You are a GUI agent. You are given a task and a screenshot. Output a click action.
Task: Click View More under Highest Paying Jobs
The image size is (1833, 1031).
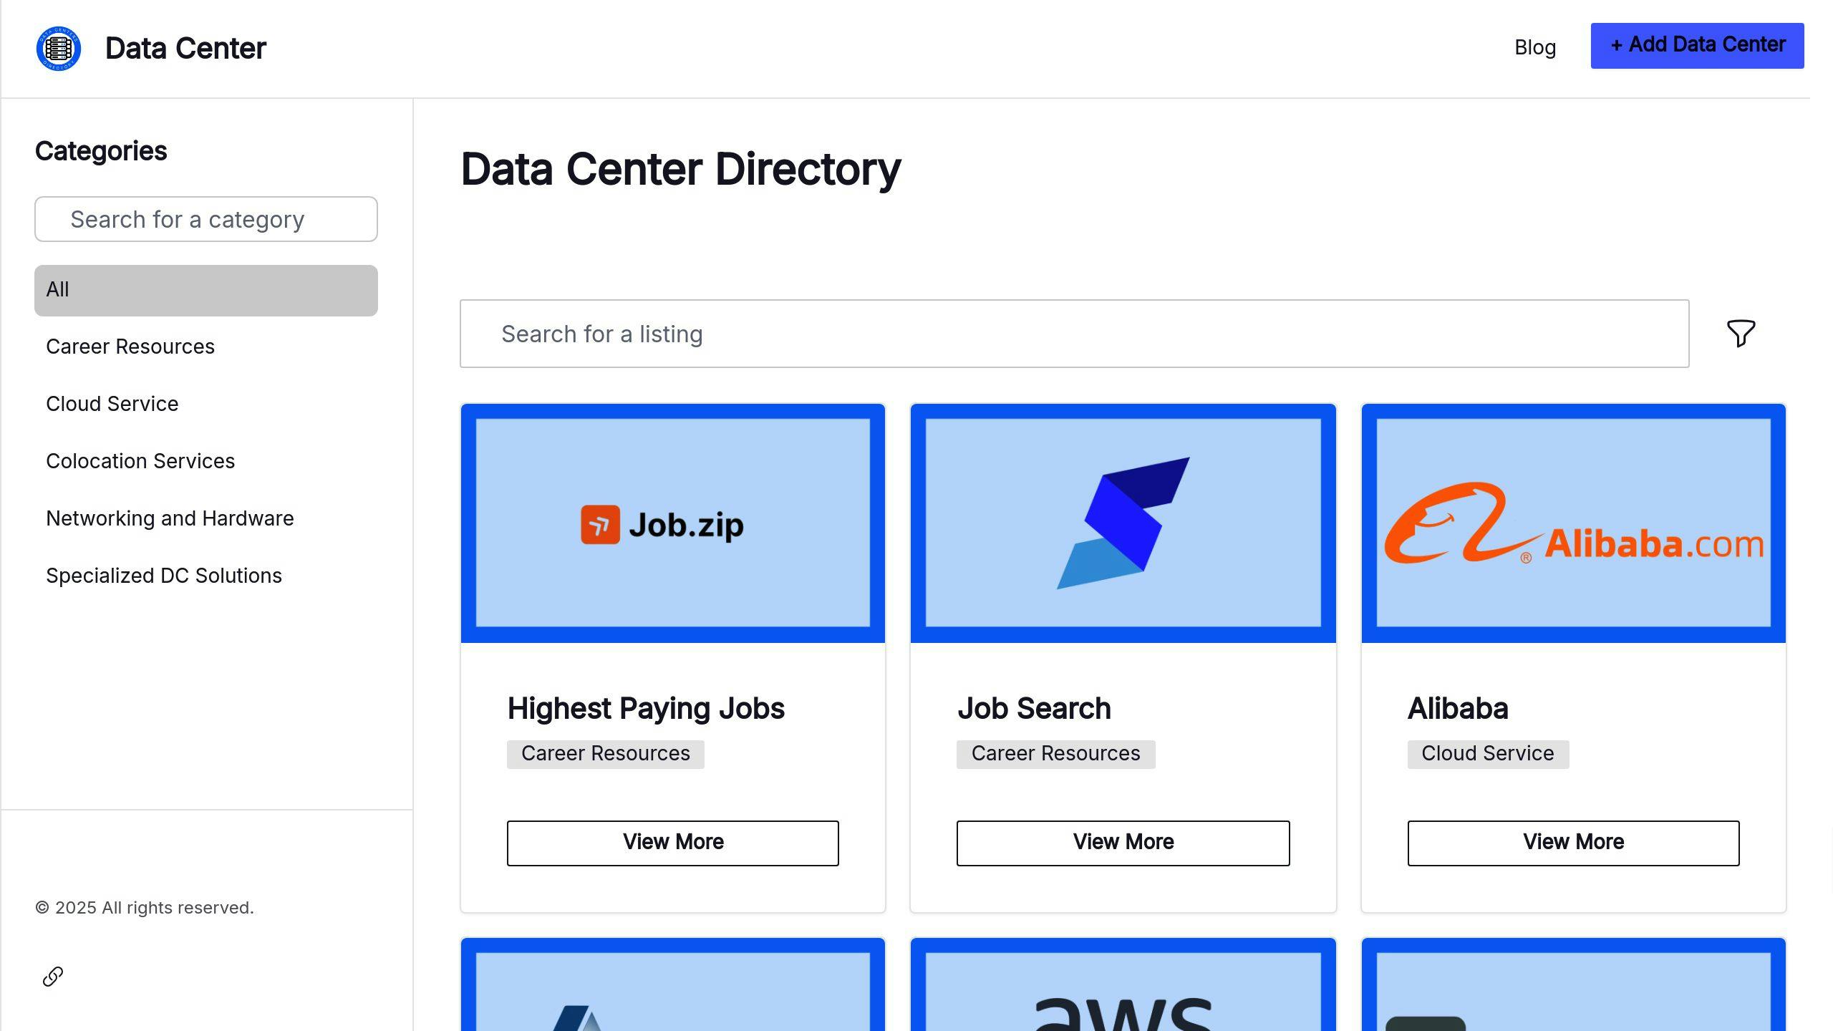point(672,842)
